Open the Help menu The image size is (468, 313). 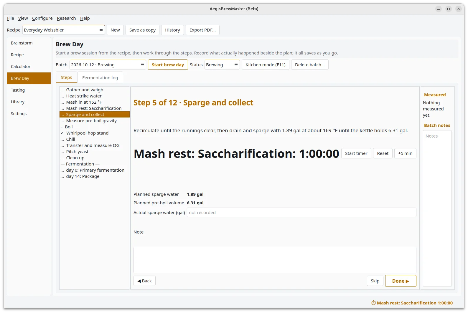coord(85,18)
